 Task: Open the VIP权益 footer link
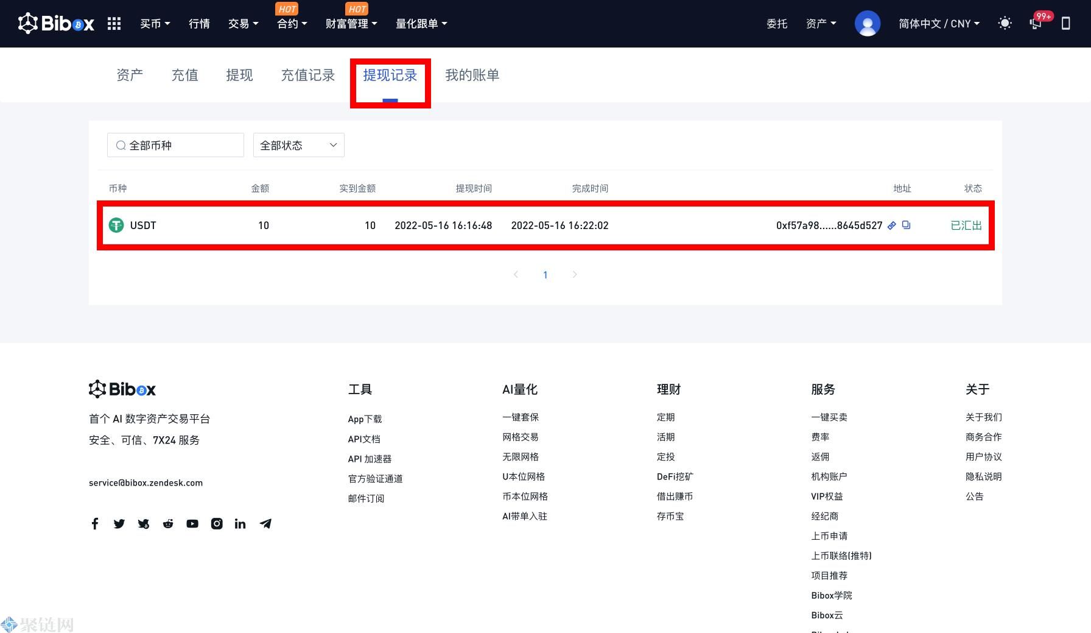click(827, 496)
